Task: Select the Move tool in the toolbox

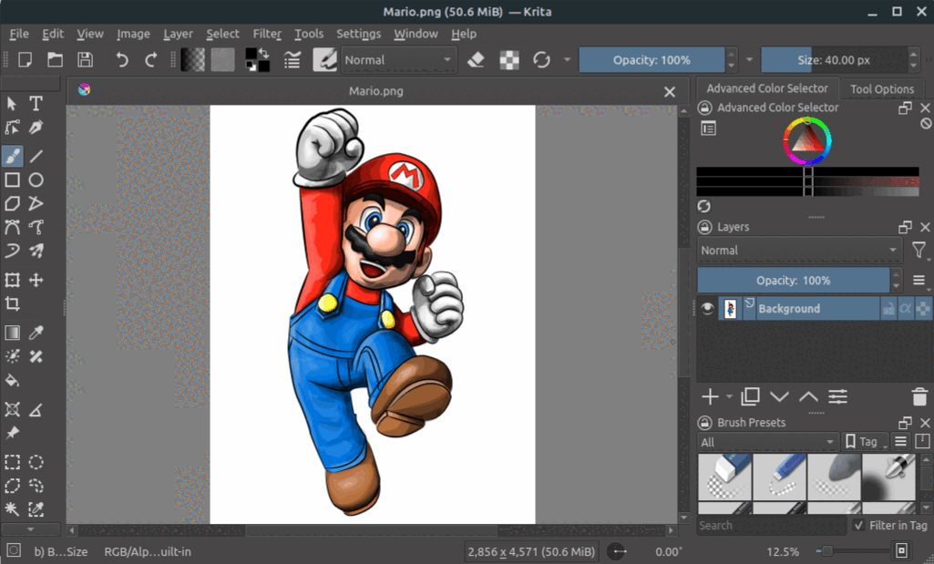Action: click(x=36, y=280)
